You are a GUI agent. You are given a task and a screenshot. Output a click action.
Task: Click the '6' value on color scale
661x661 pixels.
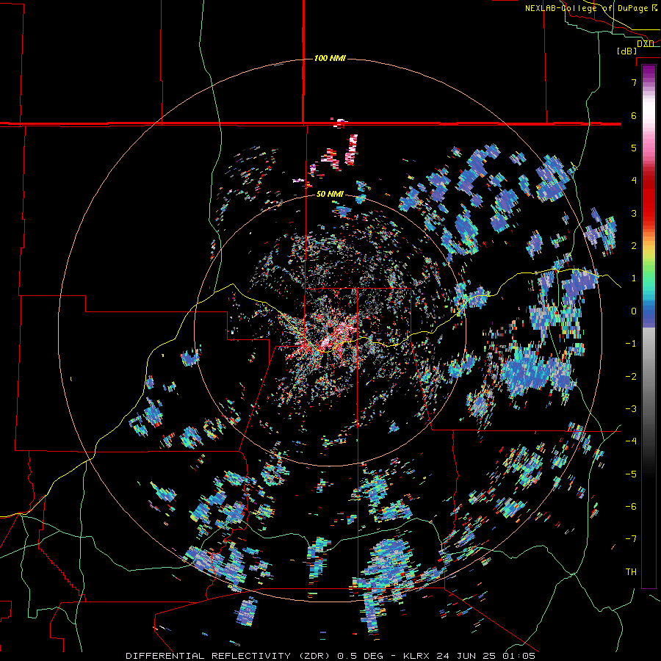pyautogui.click(x=634, y=115)
